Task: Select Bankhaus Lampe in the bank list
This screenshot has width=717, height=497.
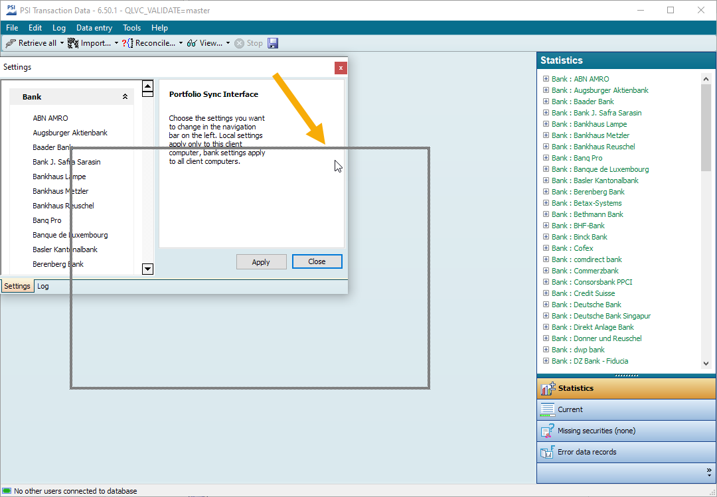Action: click(x=59, y=177)
